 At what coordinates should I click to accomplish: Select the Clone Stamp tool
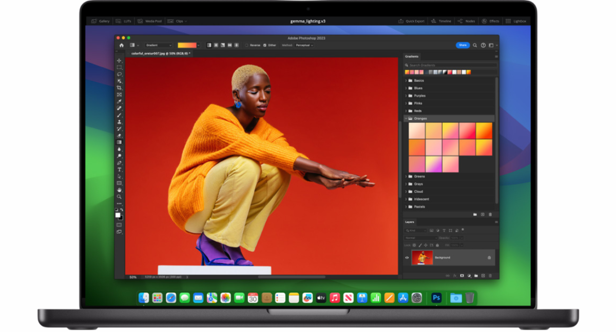[119, 122]
